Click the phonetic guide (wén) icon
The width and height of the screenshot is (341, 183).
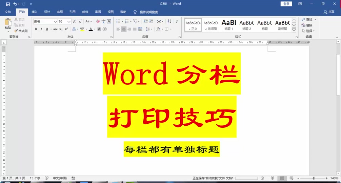tap(103, 21)
